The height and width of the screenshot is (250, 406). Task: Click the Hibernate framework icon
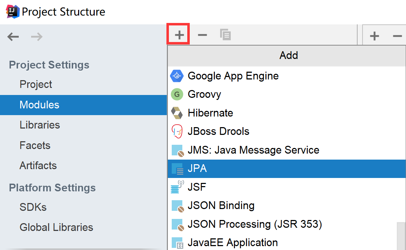click(x=177, y=113)
